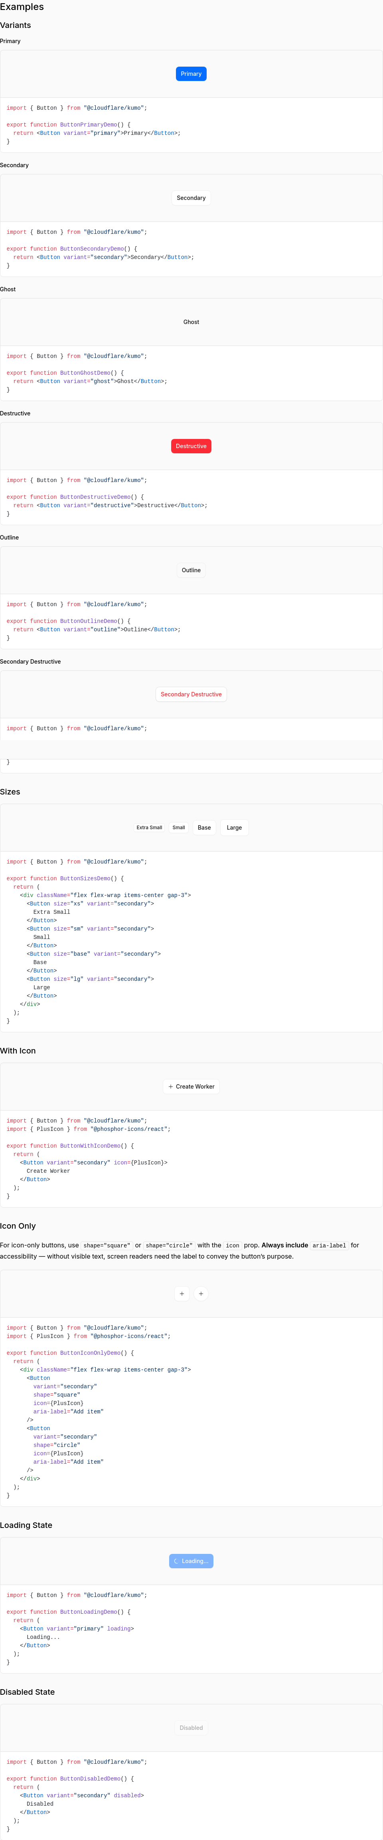Select the Loading State section heading
The height and width of the screenshot is (1840, 383).
click(x=26, y=1525)
